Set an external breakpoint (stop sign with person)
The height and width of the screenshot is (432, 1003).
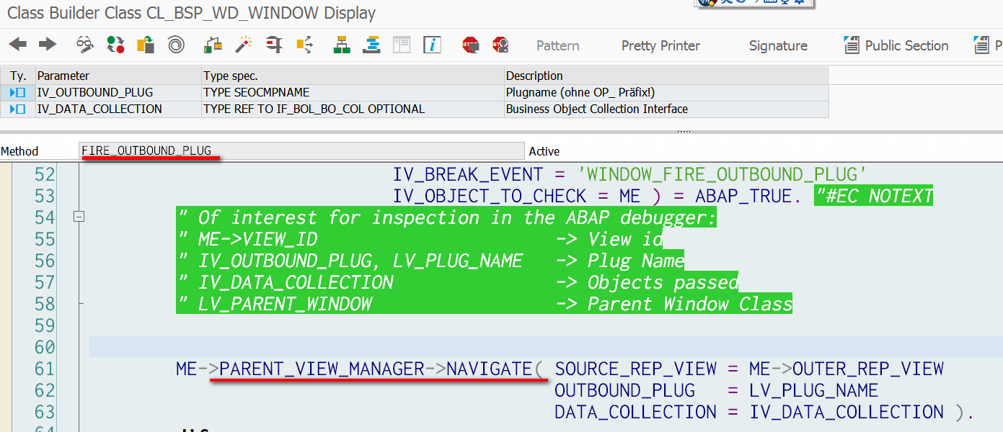[500, 45]
